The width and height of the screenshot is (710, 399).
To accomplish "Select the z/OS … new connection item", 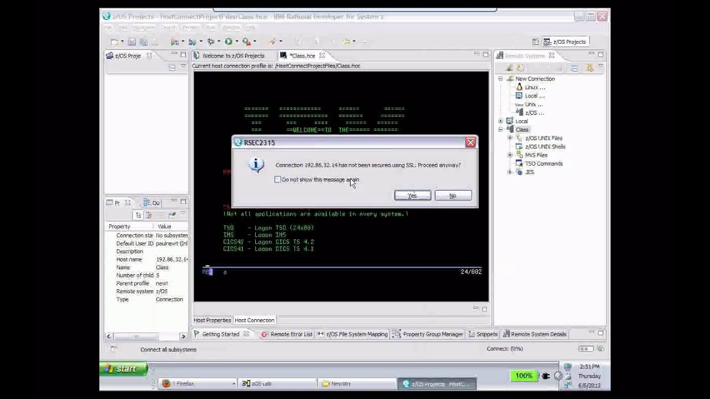I will point(530,113).
